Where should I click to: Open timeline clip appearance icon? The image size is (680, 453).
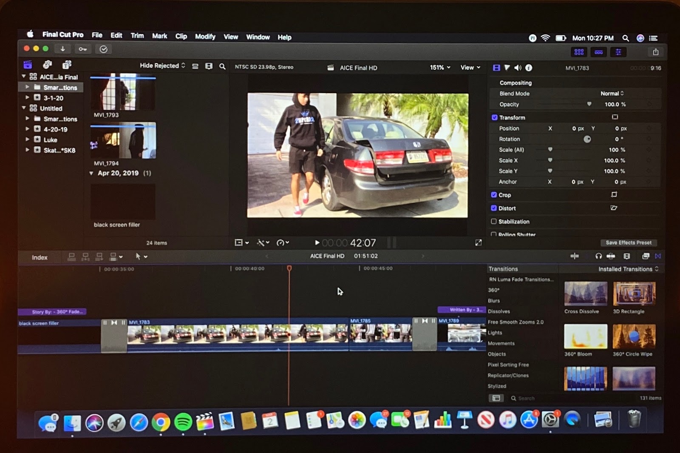(626, 256)
